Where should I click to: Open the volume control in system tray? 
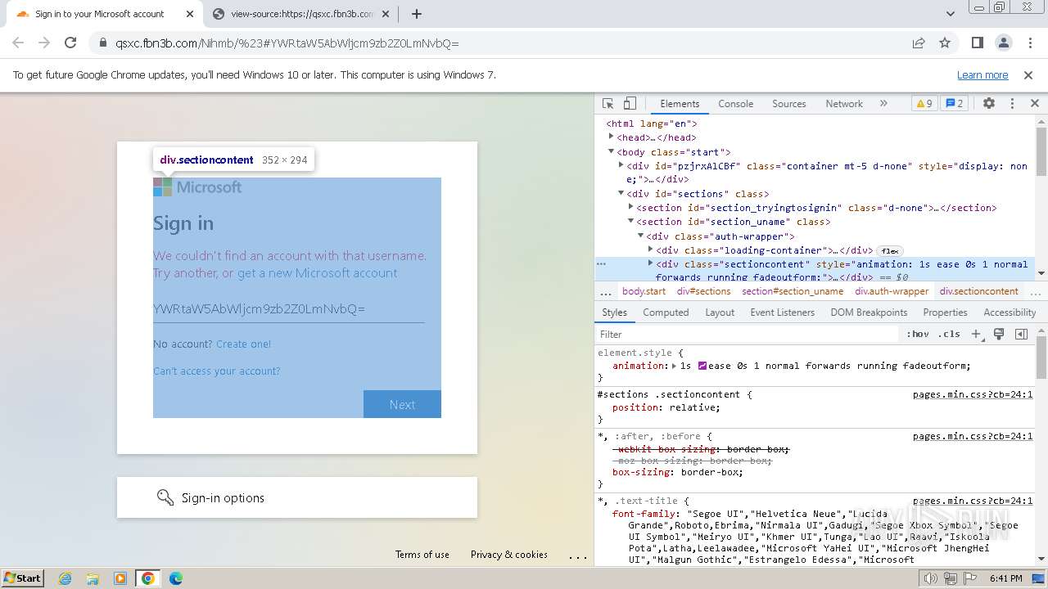coord(930,578)
